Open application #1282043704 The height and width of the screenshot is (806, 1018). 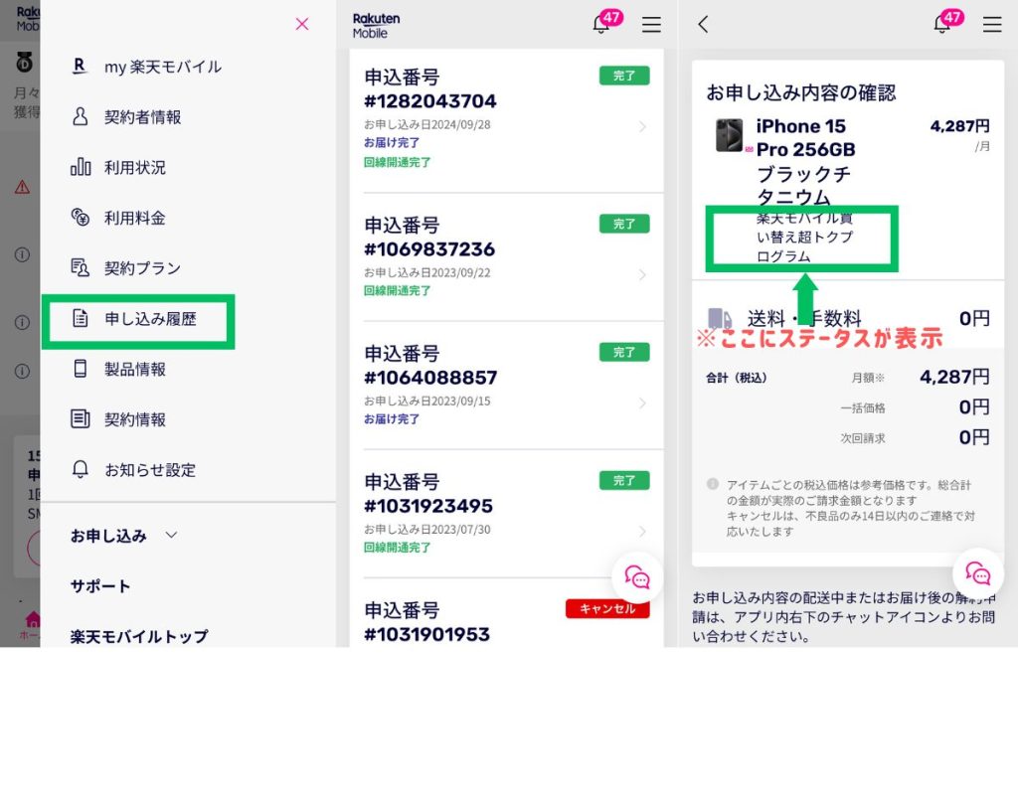click(506, 120)
